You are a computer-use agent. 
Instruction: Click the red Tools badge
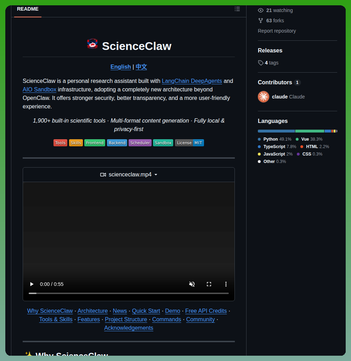60,143
